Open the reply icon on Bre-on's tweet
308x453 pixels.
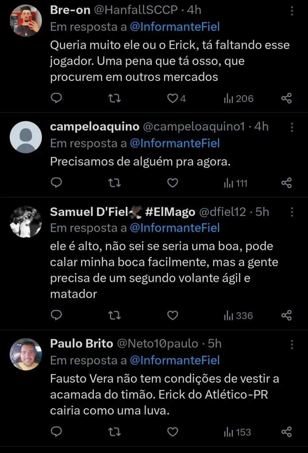56,98
